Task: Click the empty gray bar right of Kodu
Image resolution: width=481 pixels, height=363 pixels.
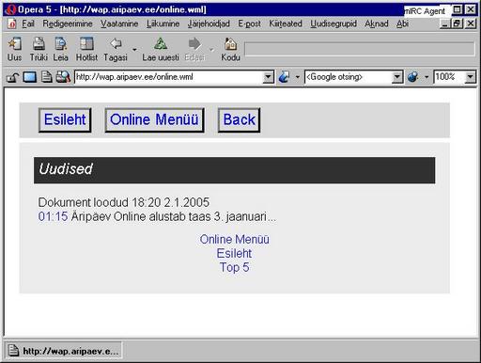Action: (360, 50)
